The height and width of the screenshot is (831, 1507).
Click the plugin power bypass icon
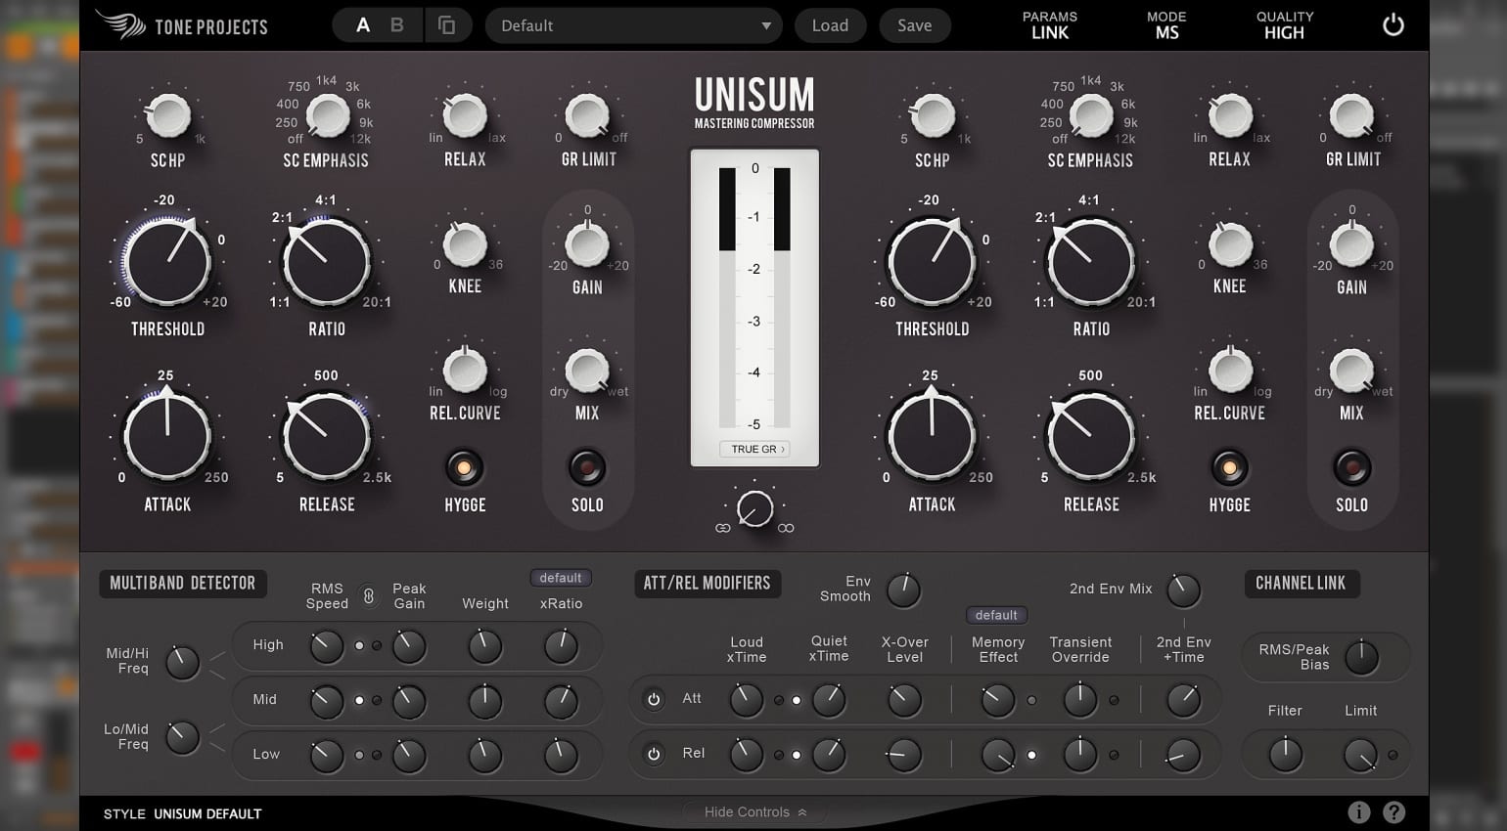[x=1393, y=25]
